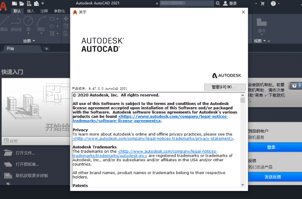Screen dimensions: 302x199
Task: Click the Open from Web & Mobile icon
Action: pyautogui.click(x=29, y=3)
